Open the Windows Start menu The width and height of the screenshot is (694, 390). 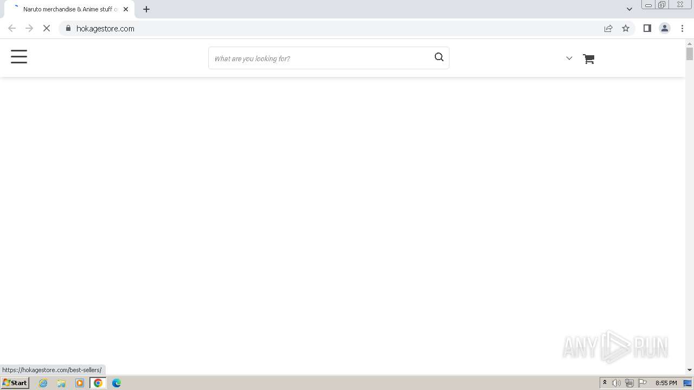(15, 383)
